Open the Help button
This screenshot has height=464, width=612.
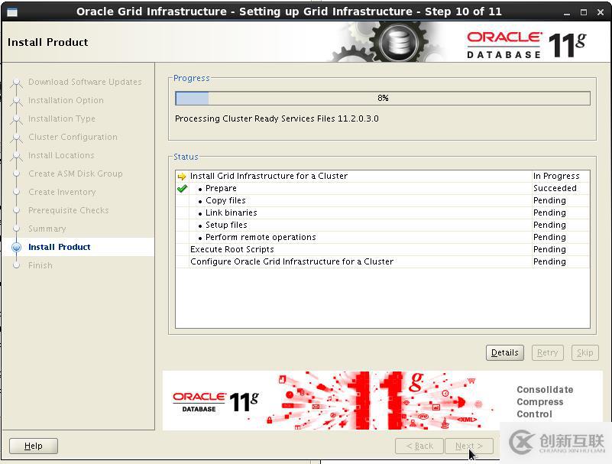pyautogui.click(x=34, y=446)
